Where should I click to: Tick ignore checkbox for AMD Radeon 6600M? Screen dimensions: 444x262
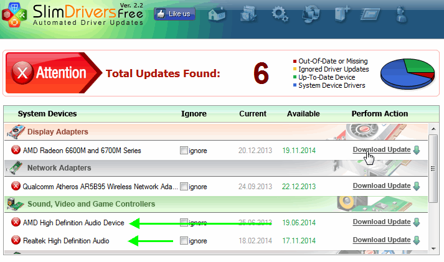pyautogui.click(x=184, y=151)
